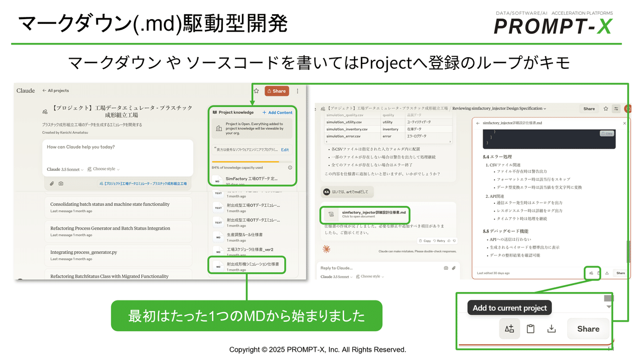635x356 pixels.
Task: Open Refactoring Process Generator chat
Action: tap(117, 231)
